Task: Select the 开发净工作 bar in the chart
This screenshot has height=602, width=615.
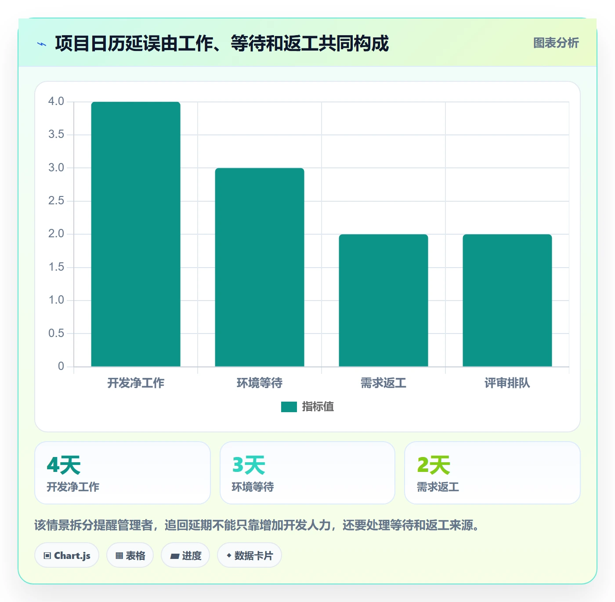Action: coord(136,234)
